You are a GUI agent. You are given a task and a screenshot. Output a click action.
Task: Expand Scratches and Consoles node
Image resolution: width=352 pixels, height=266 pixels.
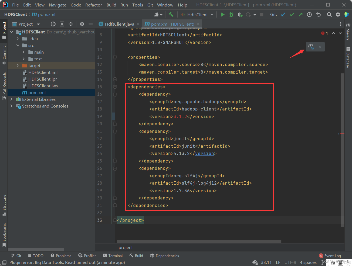[x=11, y=106]
